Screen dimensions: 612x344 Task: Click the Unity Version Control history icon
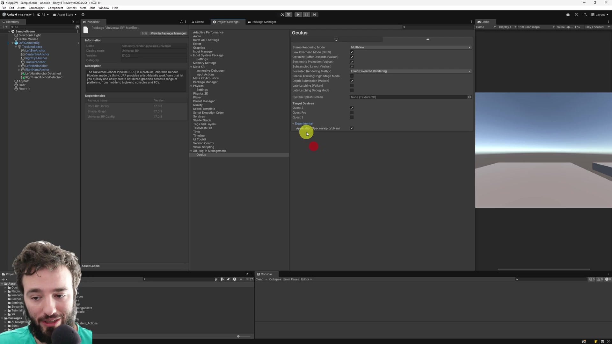pyautogui.click(x=576, y=14)
